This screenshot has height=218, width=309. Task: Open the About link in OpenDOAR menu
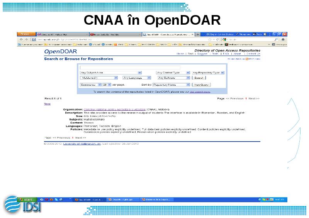(x=237, y=54)
